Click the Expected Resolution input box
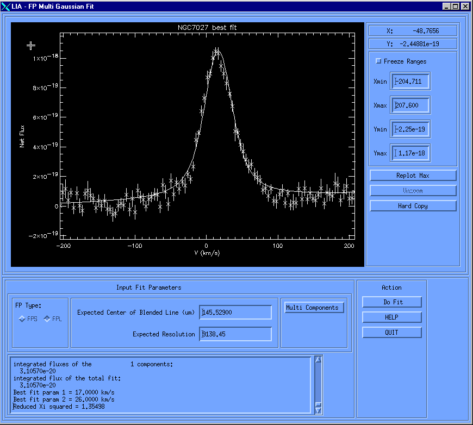The image size is (473, 425). pos(235,334)
